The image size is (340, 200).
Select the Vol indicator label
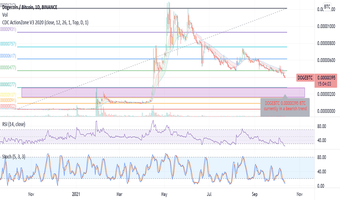tap(5, 15)
